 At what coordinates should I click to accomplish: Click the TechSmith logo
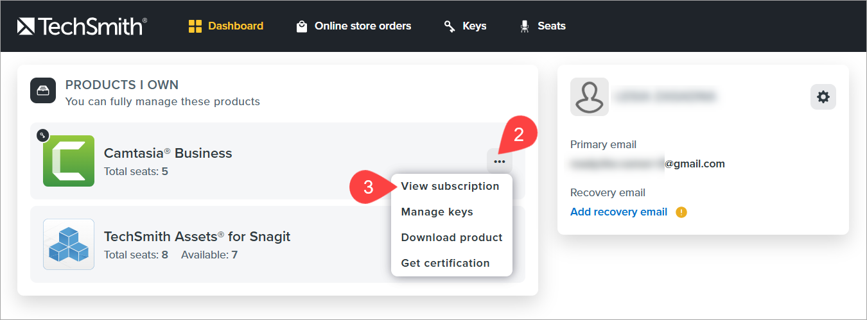[x=82, y=26]
